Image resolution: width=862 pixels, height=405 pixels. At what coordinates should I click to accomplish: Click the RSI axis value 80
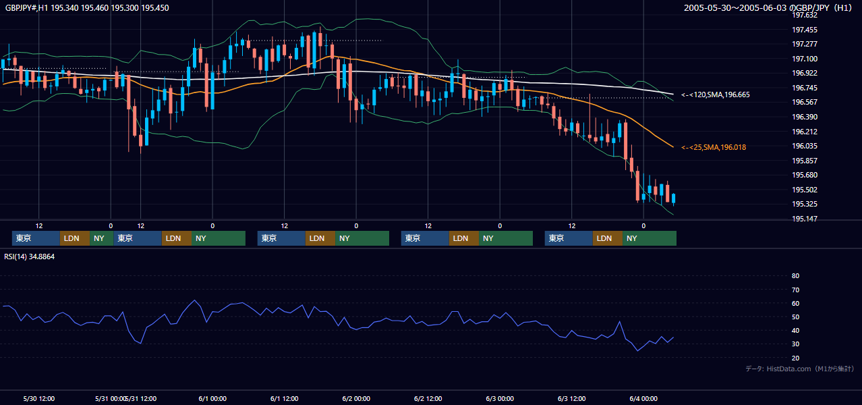pyautogui.click(x=795, y=276)
